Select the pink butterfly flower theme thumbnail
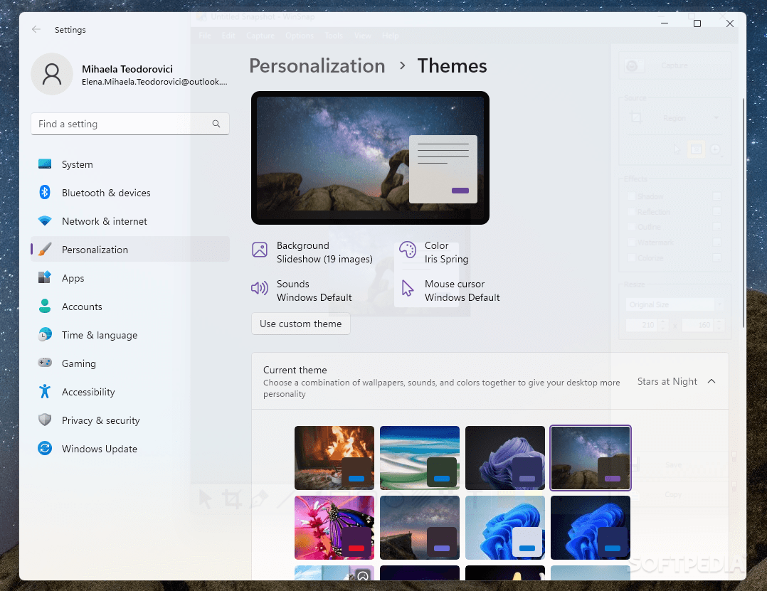The image size is (767, 591). tap(334, 528)
